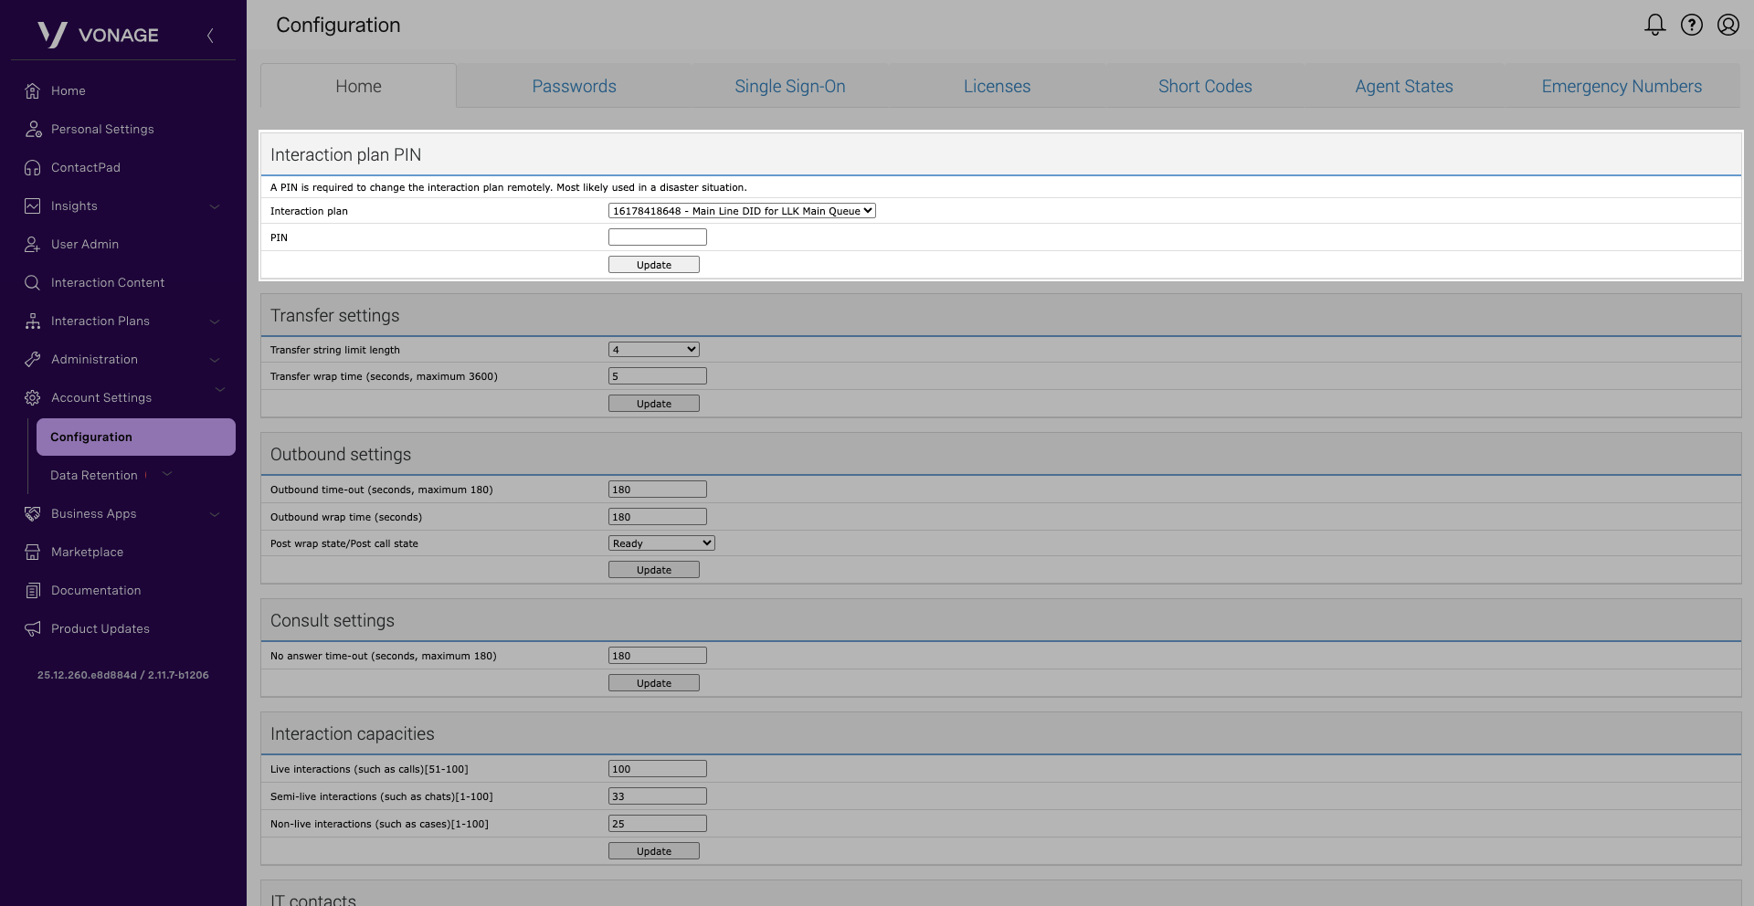The height and width of the screenshot is (906, 1754).
Task: Expand the Business Apps section chevron
Action: (x=215, y=514)
